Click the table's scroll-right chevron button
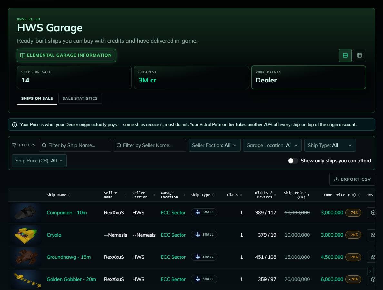Viewport: 383px width, 290px height. (370, 271)
